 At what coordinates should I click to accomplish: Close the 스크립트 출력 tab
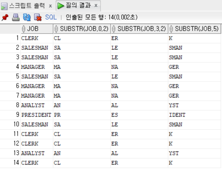point(50,6)
